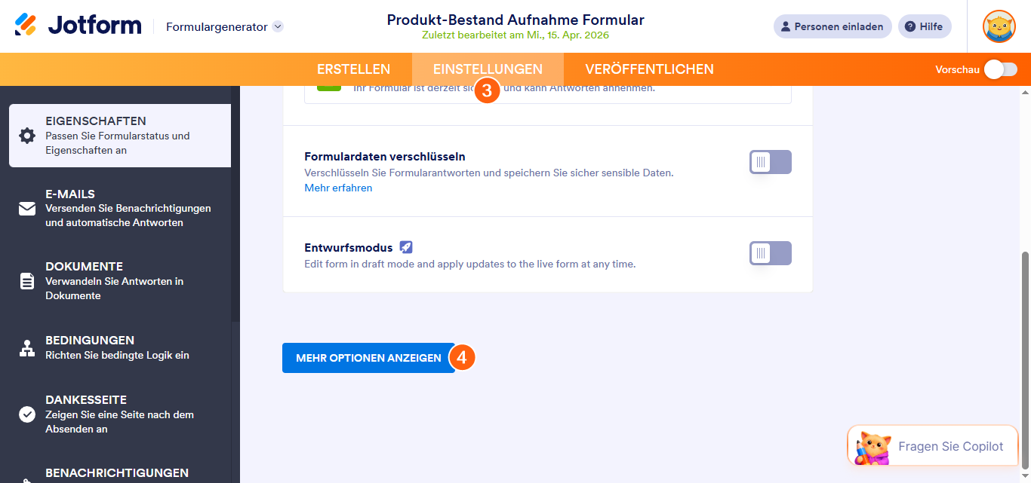Open the VERÖFFENTLICHEN tab
The image size is (1031, 483).
pos(649,69)
